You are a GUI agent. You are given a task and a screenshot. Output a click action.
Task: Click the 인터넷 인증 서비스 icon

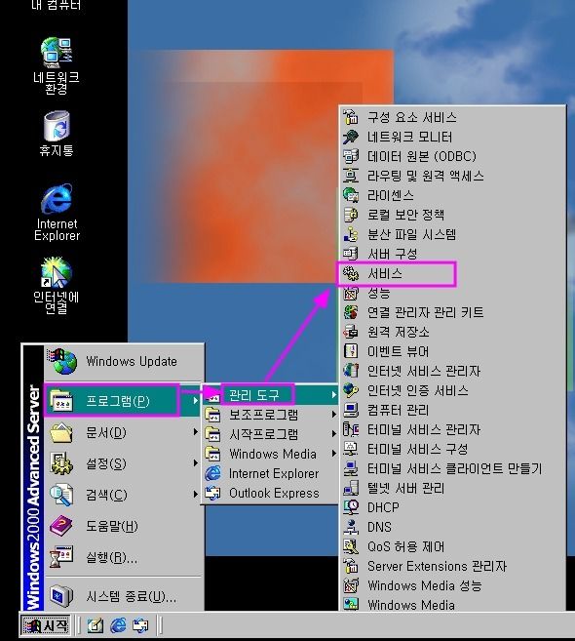click(x=351, y=390)
